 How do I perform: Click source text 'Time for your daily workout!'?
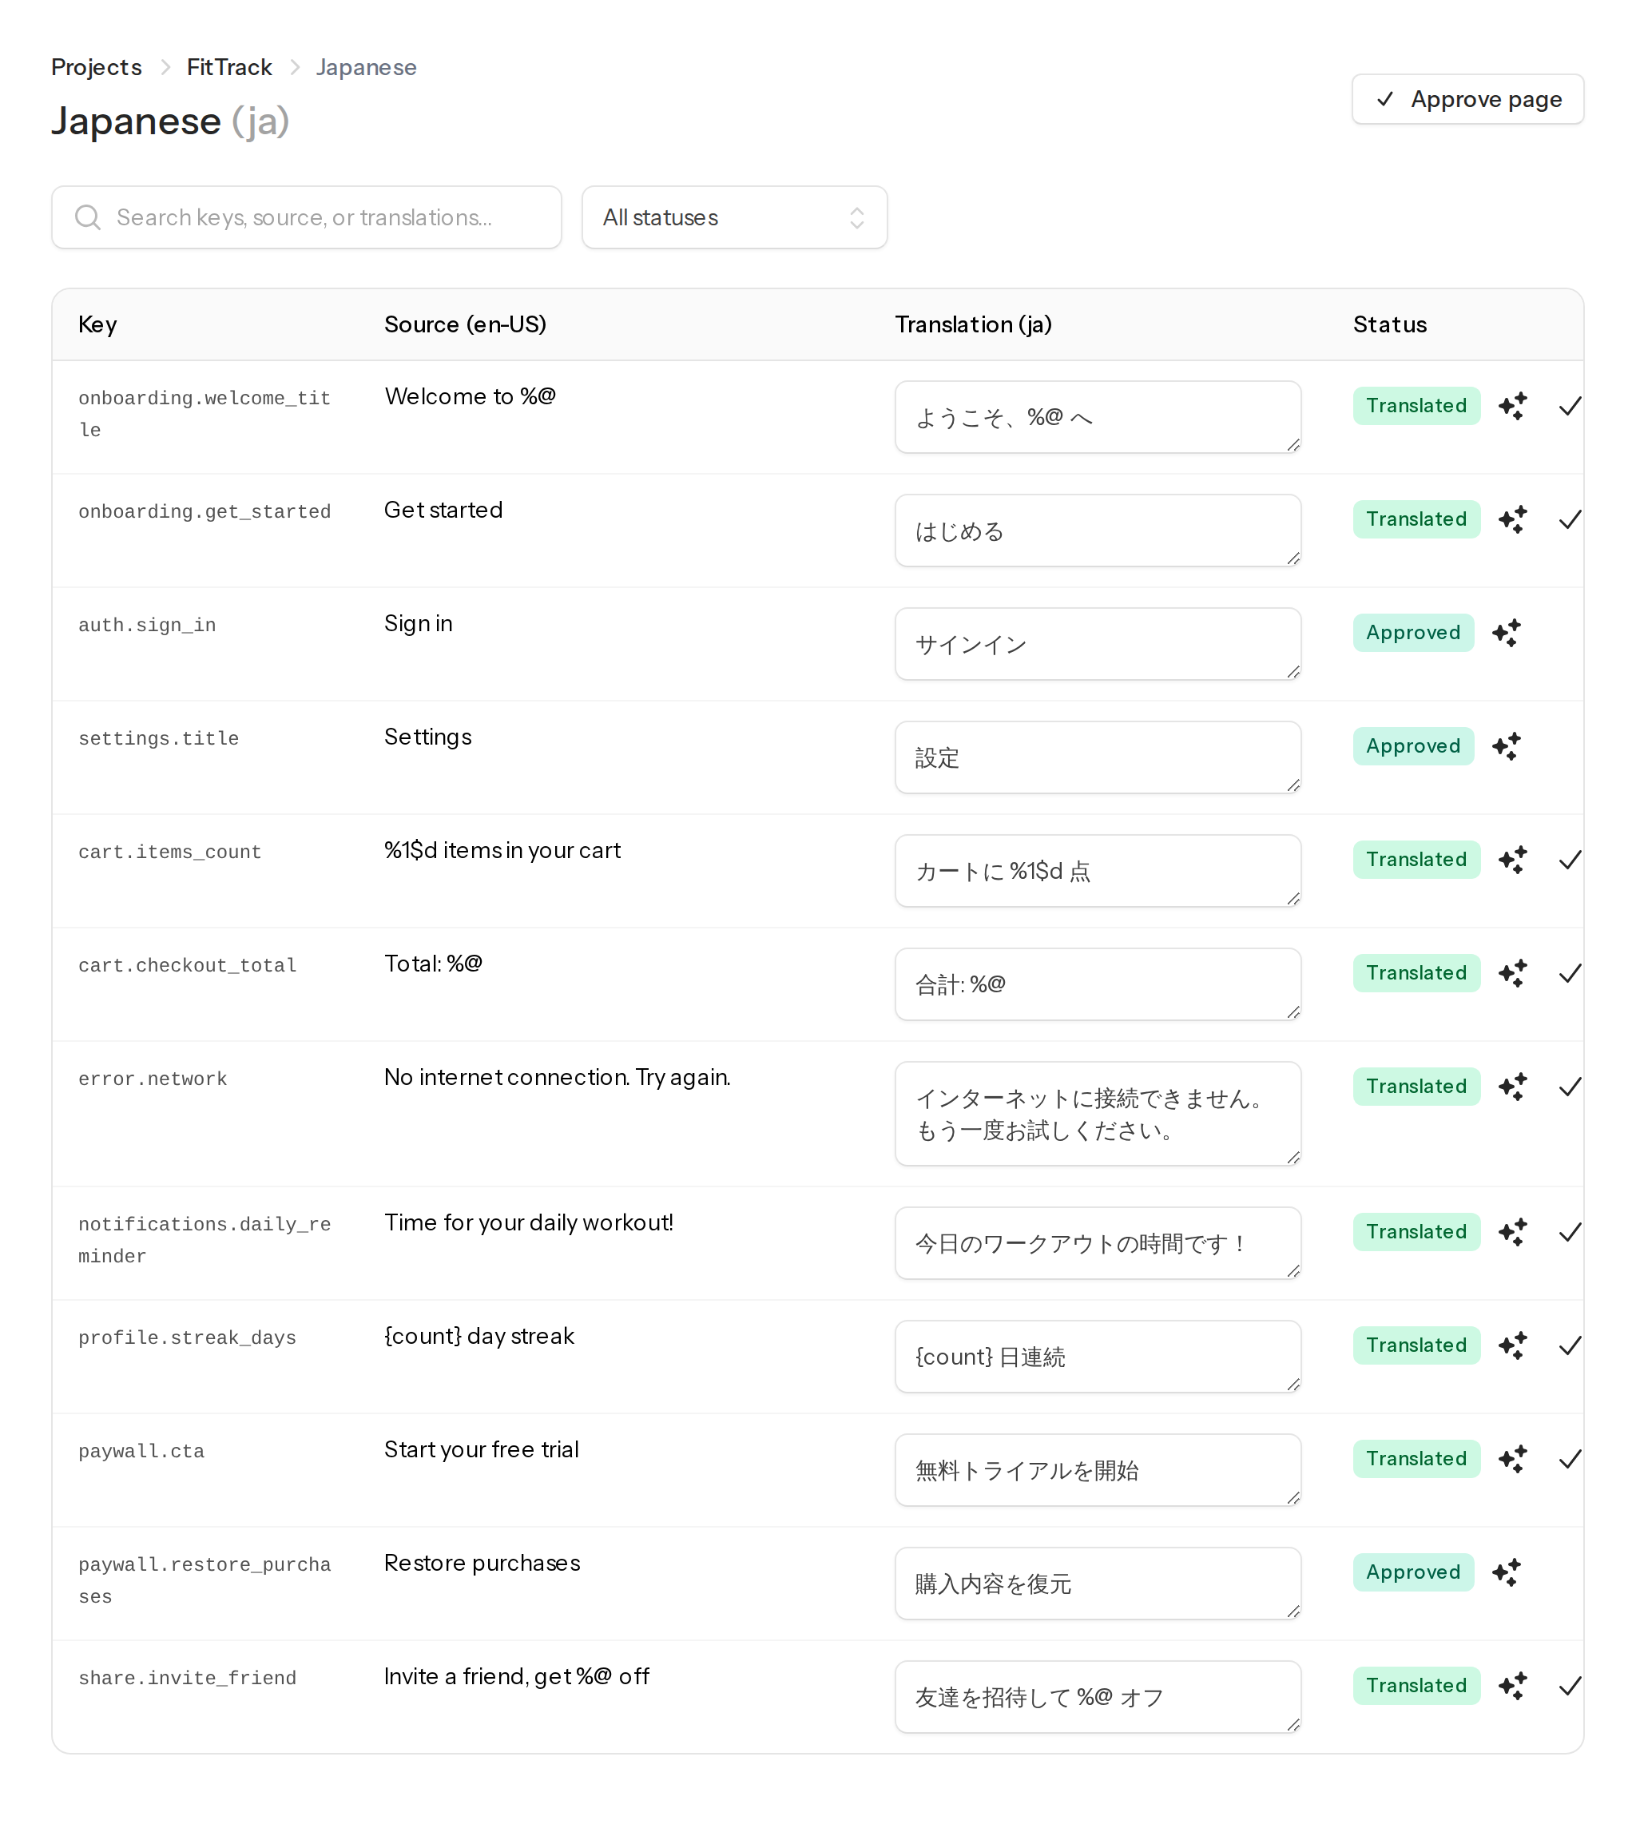tap(529, 1222)
